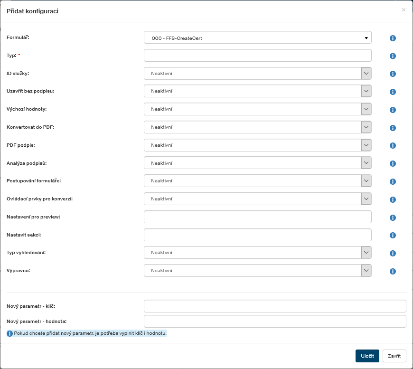The height and width of the screenshot is (369, 413).
Task: Expand the Postupování formuláře dropdown
Action: point(257,181)
